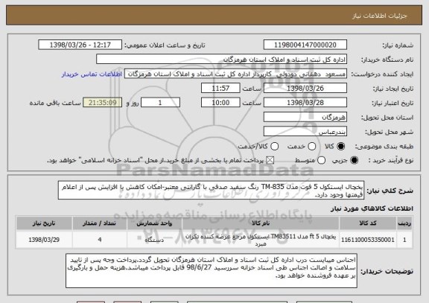This screenshot has height=303, width=429.
Task: Click the buyer organization name field
Action: pyautogui.click(x=222, y=60)
